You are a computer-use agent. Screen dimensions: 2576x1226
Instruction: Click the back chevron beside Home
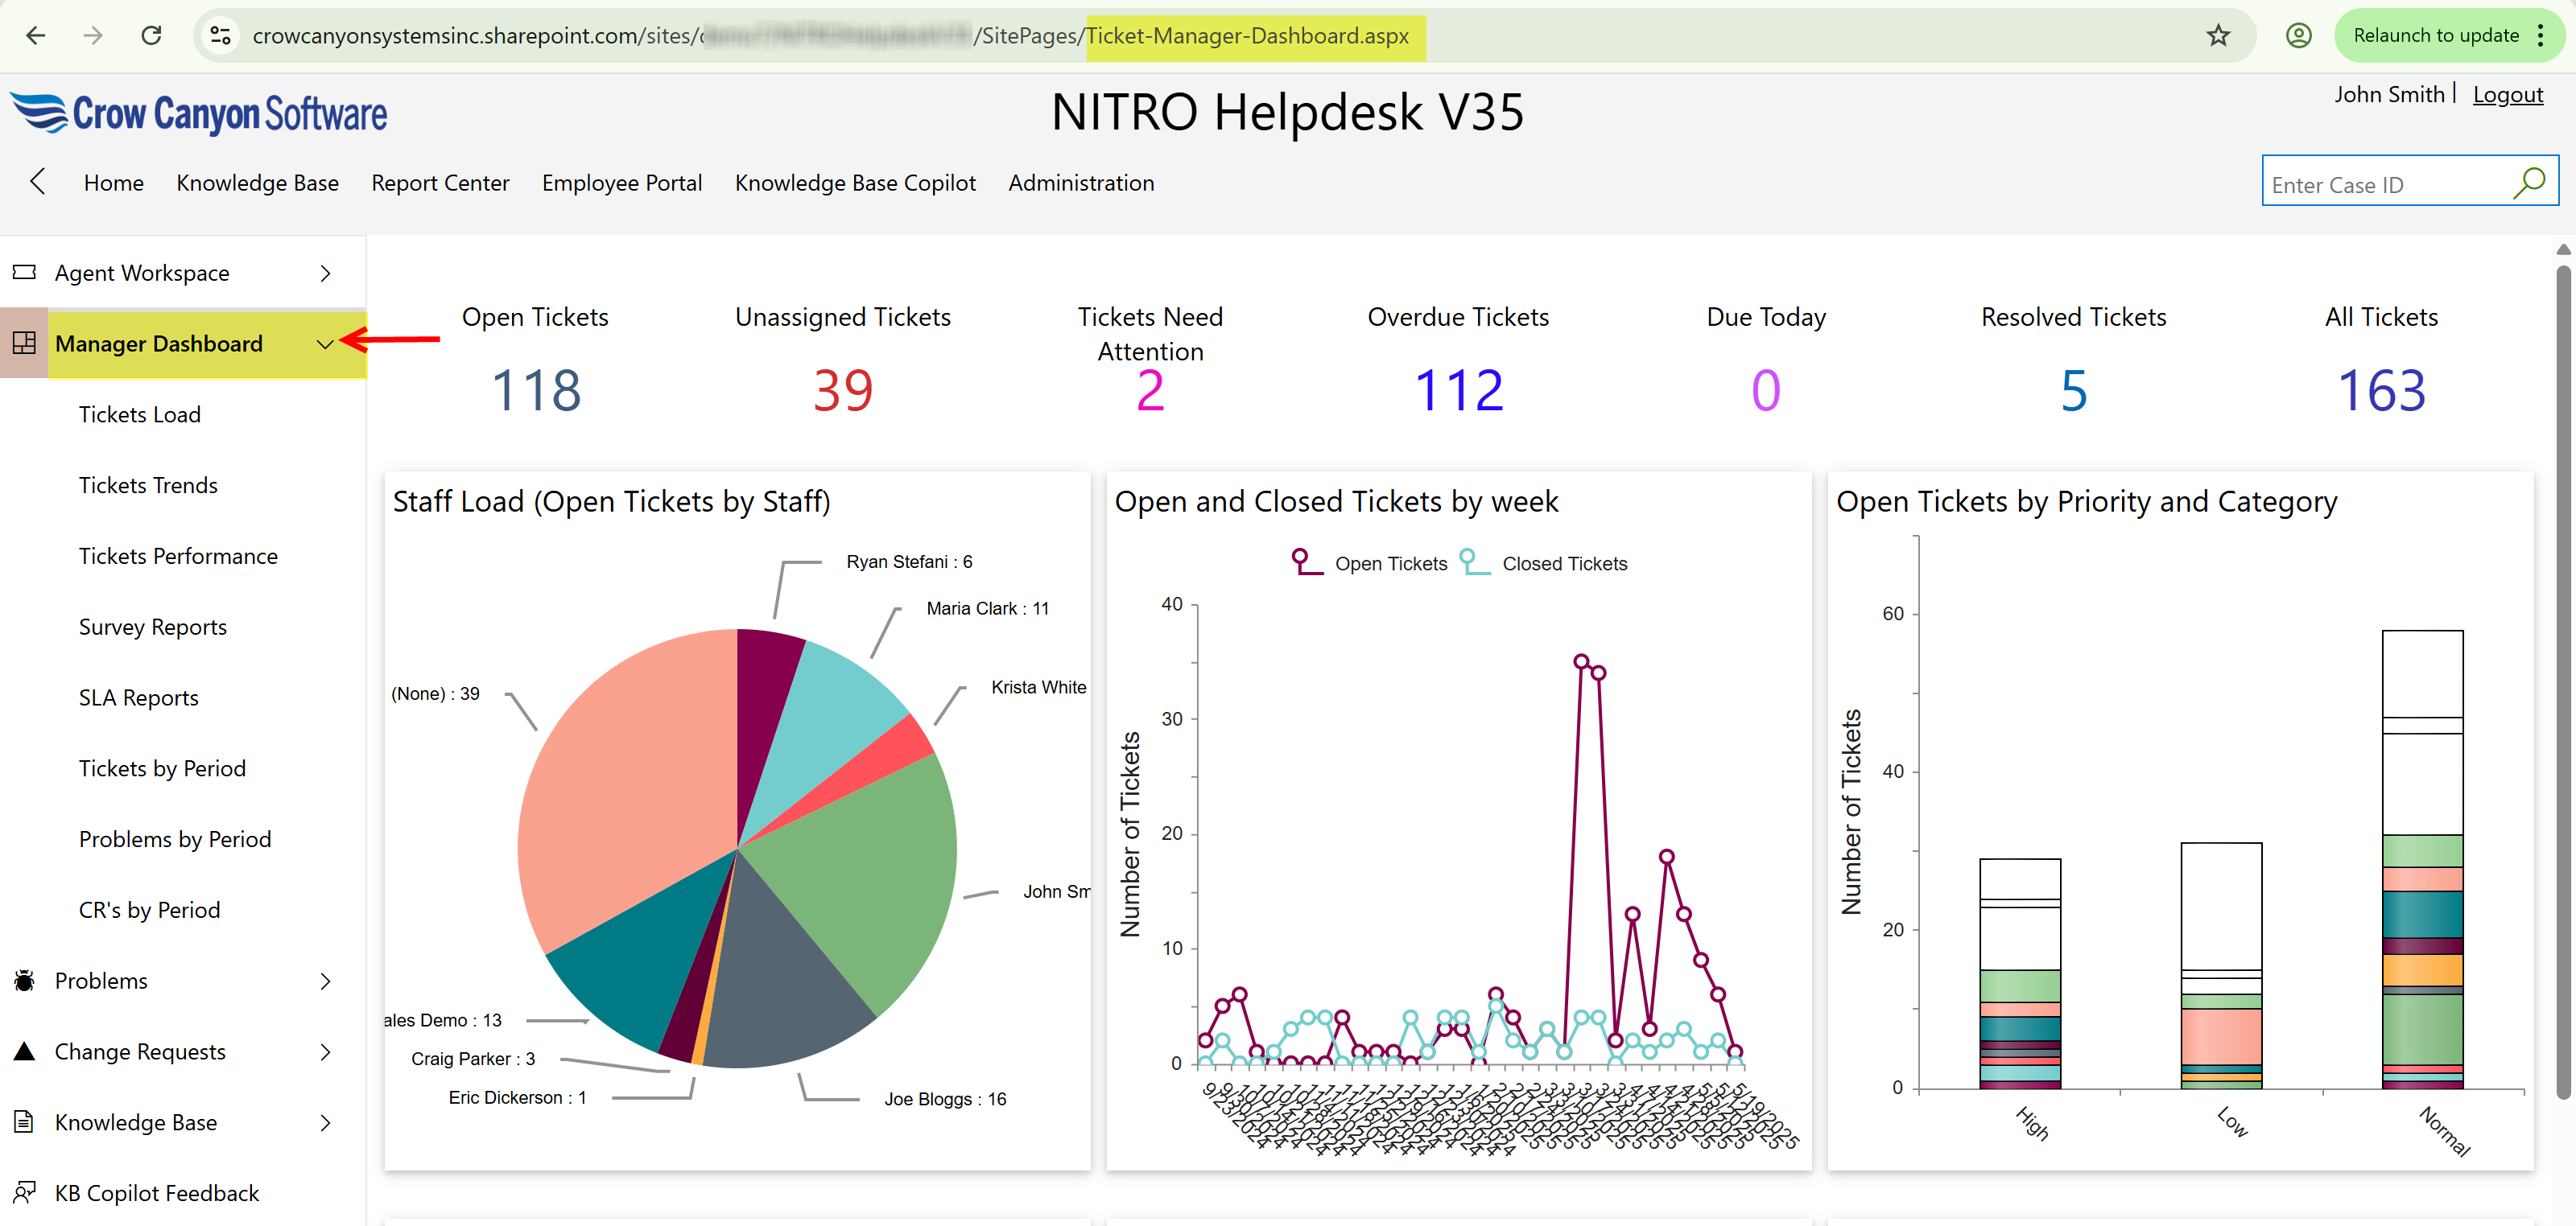(38, 182)
